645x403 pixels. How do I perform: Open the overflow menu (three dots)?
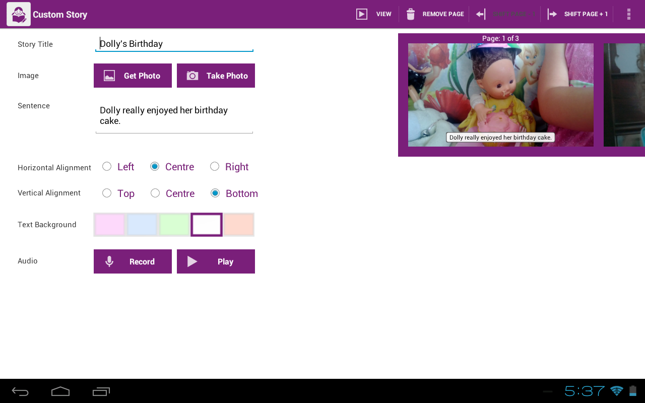coord(628,14)
